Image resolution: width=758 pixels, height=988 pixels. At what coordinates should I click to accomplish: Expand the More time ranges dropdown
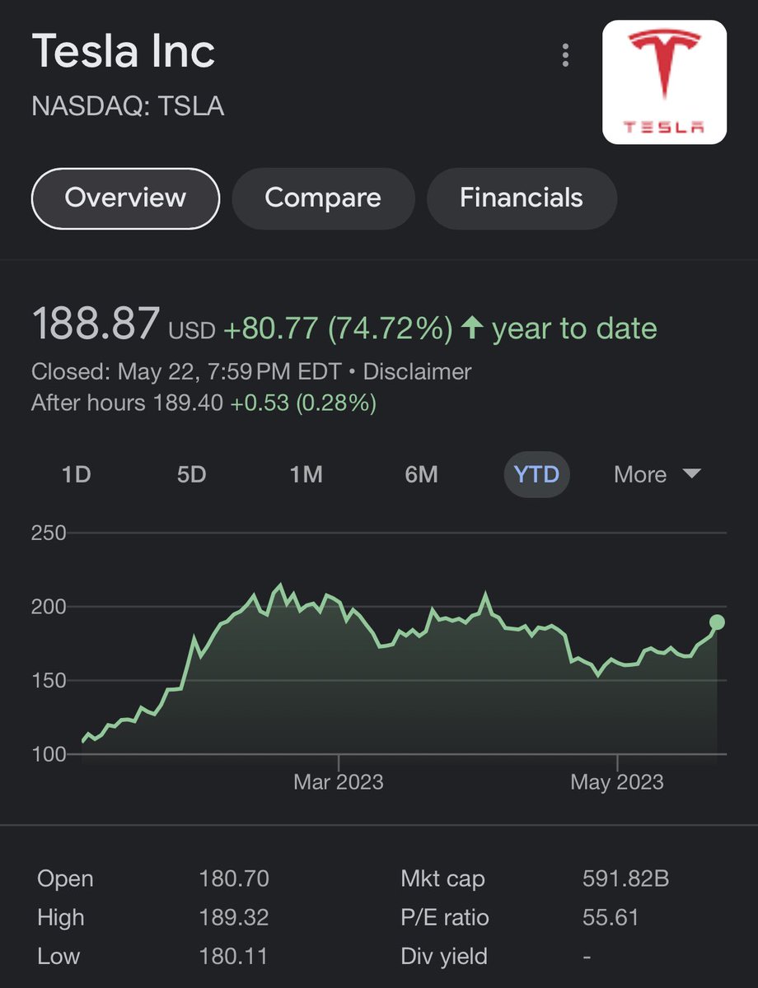657,475
